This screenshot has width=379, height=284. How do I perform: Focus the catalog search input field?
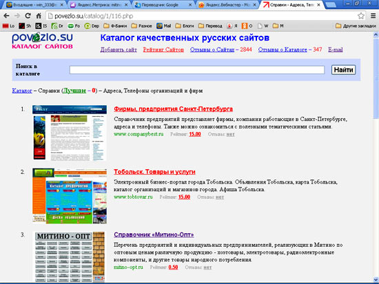click(197, 70)
